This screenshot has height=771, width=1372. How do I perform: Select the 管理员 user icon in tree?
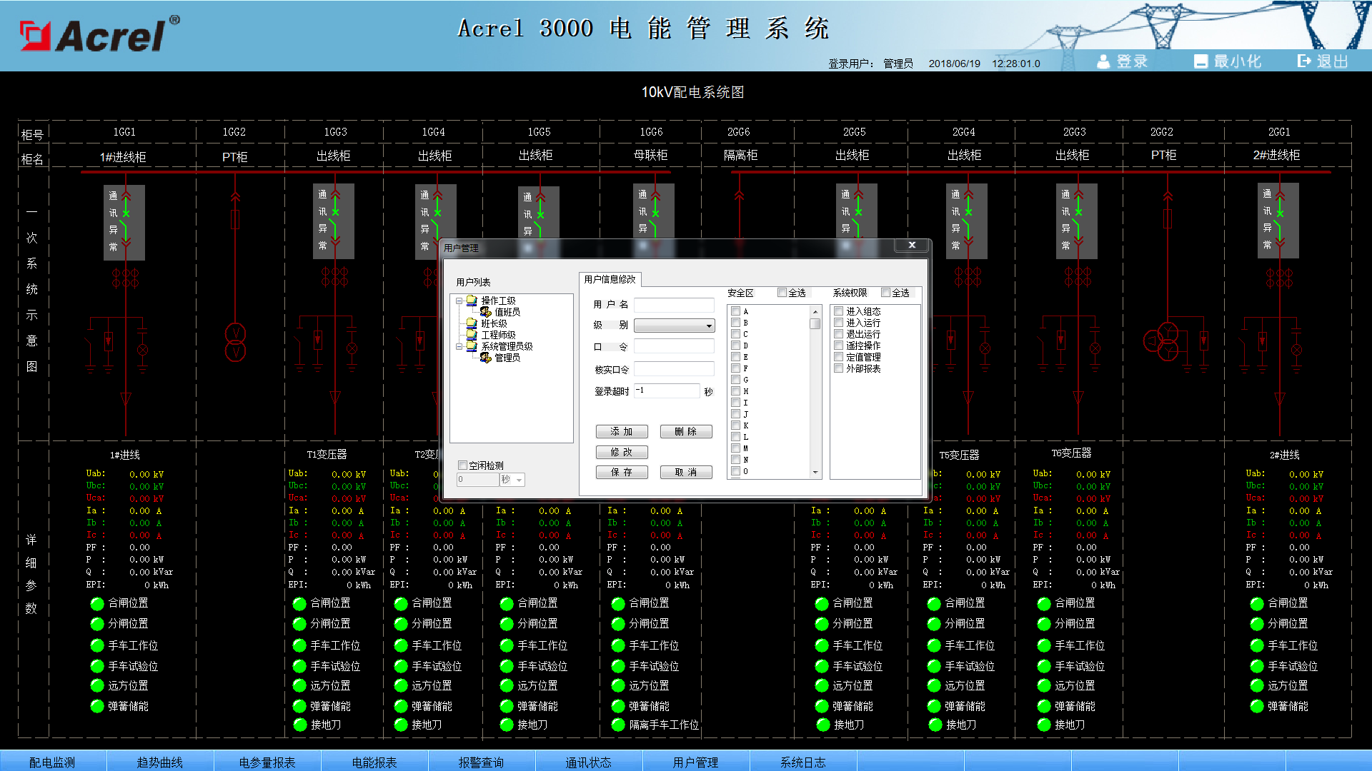[x=486, y=358]
